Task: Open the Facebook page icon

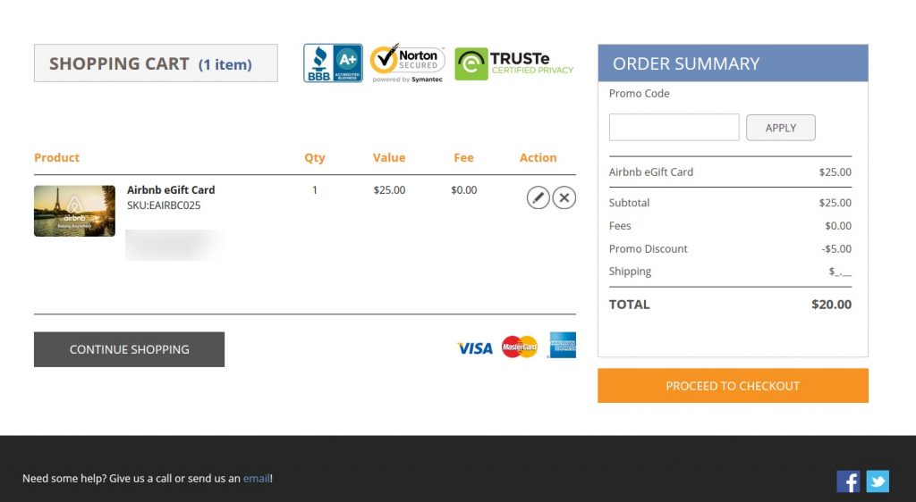Action: tap(848, 481)
